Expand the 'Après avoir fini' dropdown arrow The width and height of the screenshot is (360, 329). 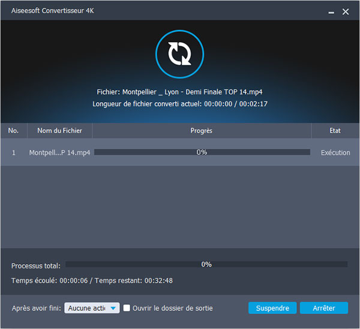click(x=114, y=308)
